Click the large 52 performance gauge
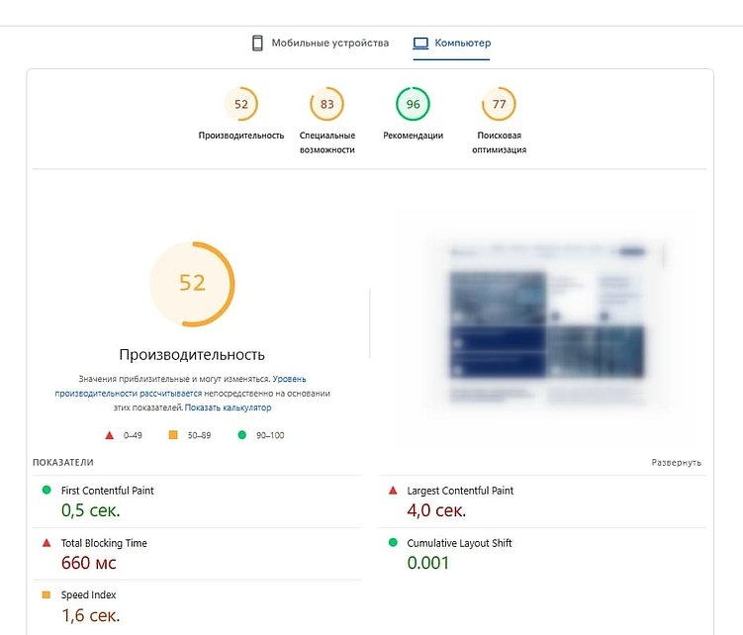743x635 pixels. pos(192,284)
